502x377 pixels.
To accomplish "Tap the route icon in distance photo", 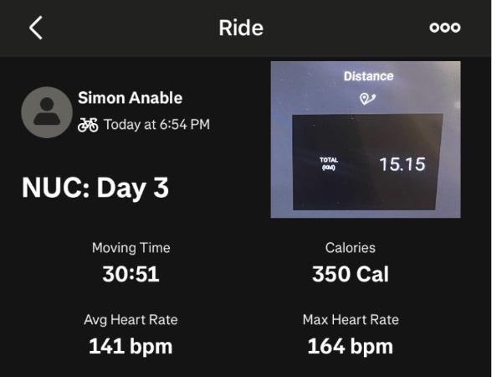I will pos(366,99).
